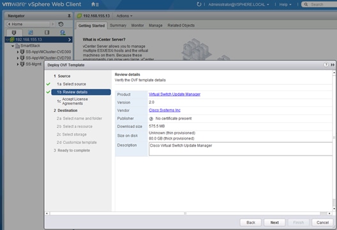Click the horizontal scrollbar left arrow
Screen dimensions: 337x230
coord(47,213)
